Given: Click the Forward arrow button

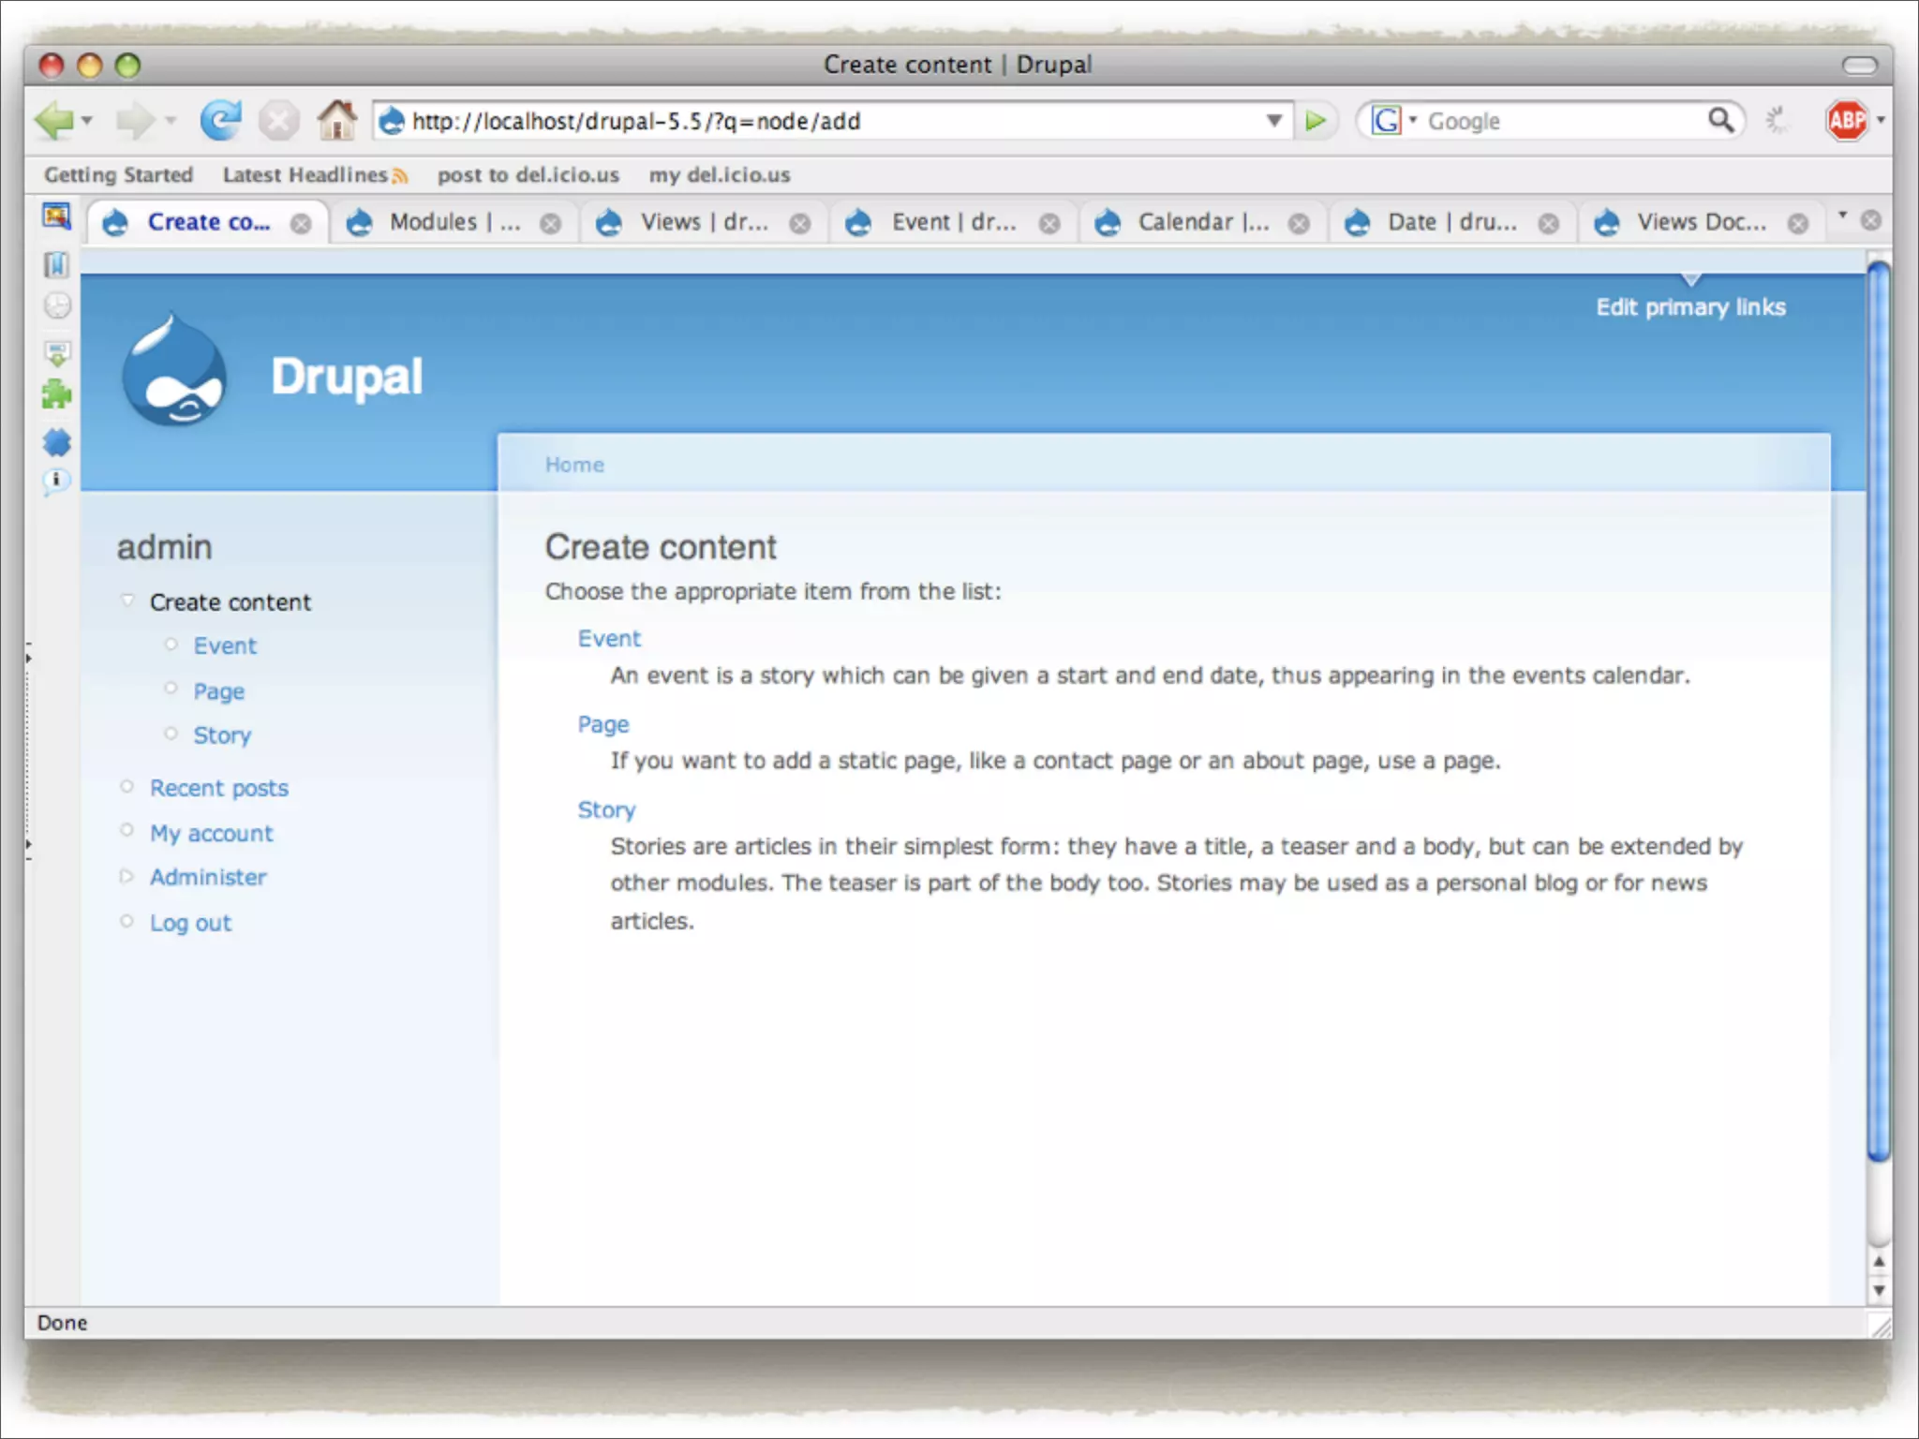Looking at the screenshot, I should click(x=135, y=121).
